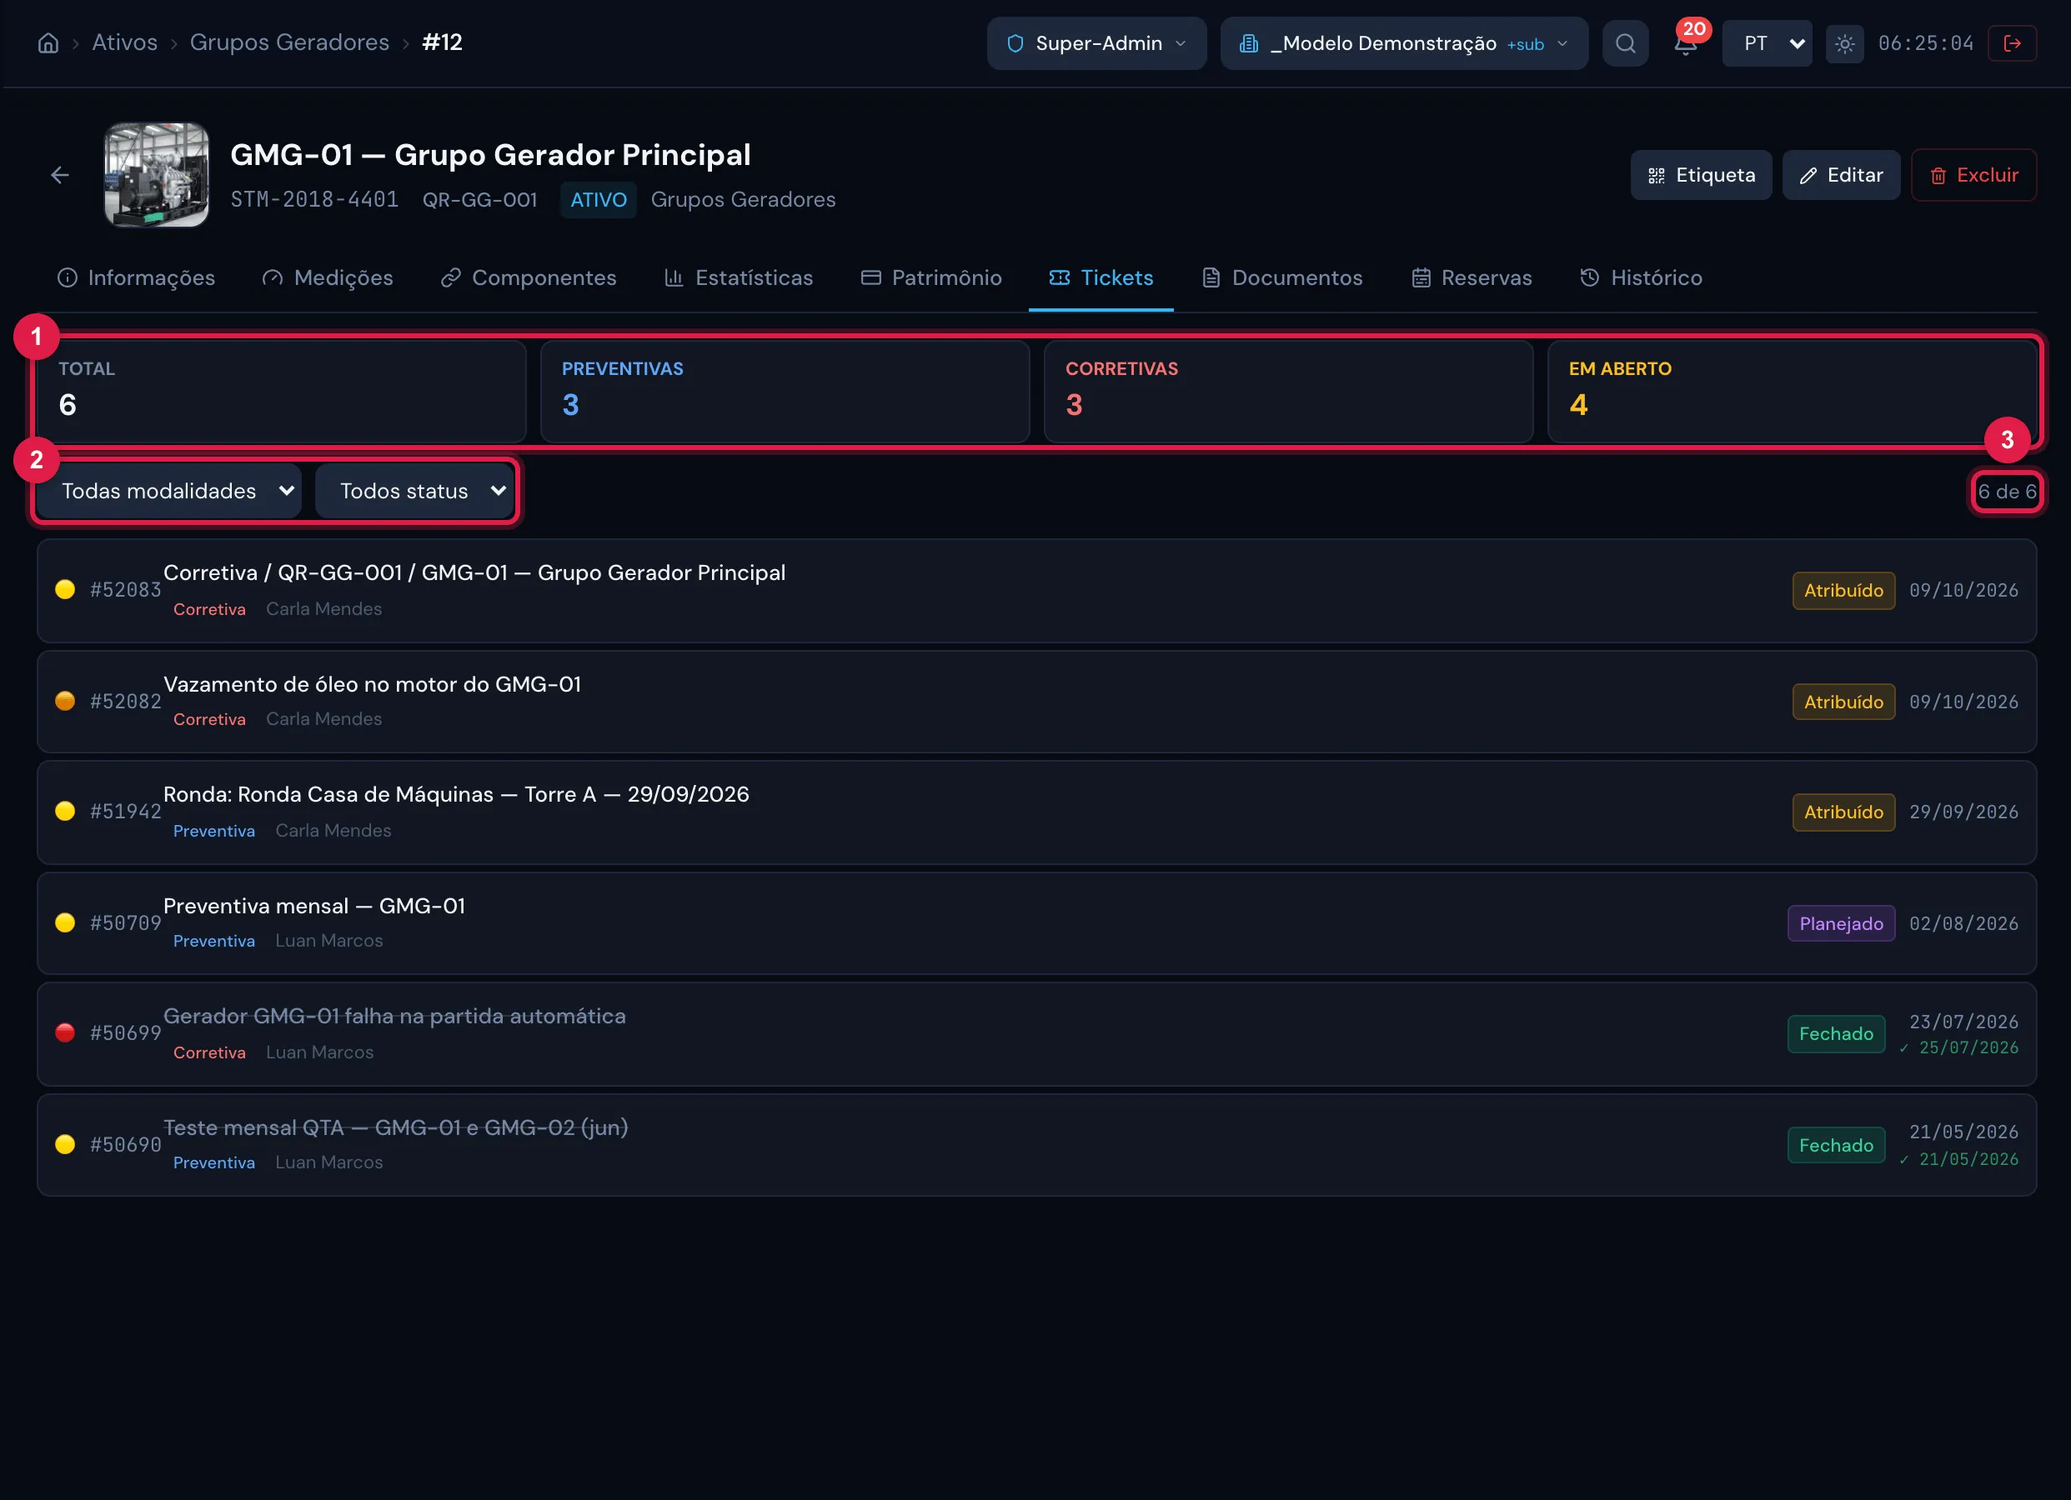Switch to the Patrimônio tab

click(931, 277)
